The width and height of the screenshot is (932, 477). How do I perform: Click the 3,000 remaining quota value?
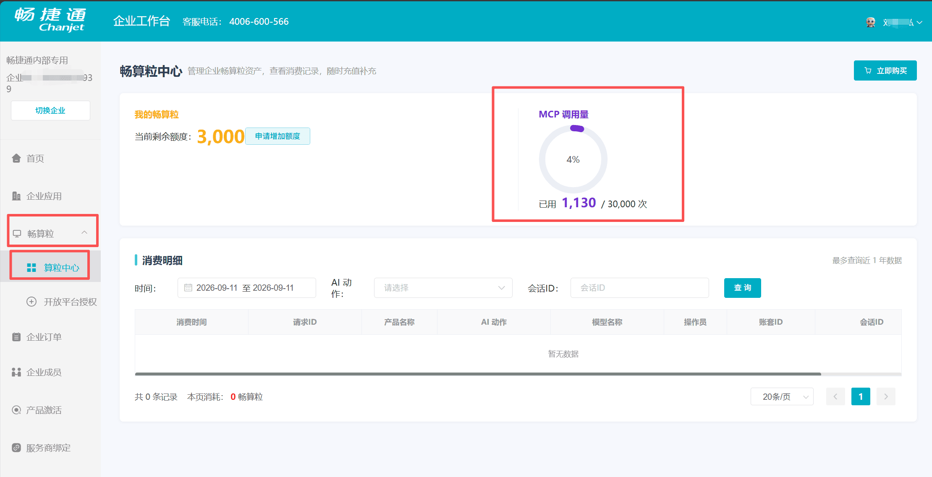[220, 136]
